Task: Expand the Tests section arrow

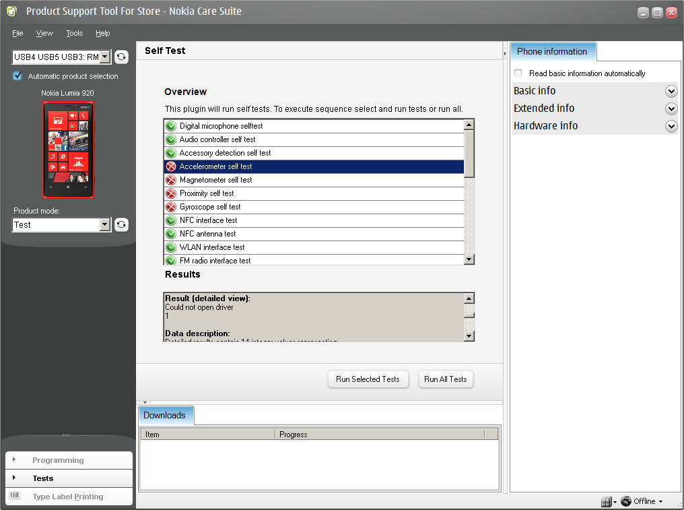Action: (14, 478)
